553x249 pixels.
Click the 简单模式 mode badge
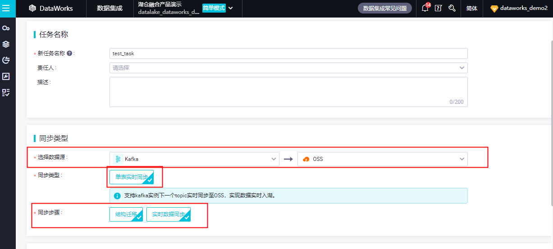(x=214, y=8)
